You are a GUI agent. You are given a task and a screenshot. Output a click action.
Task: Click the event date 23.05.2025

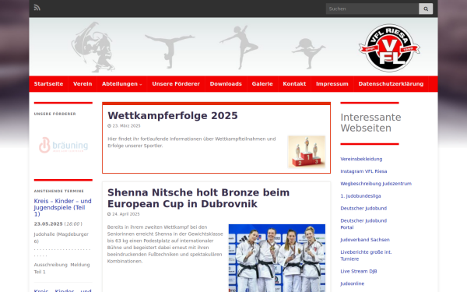[x=48, y=223]
